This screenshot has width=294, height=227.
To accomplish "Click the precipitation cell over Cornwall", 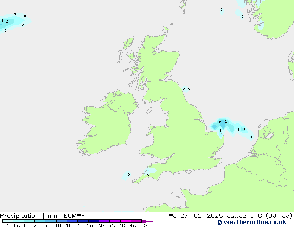I will [x=150, y=172].
